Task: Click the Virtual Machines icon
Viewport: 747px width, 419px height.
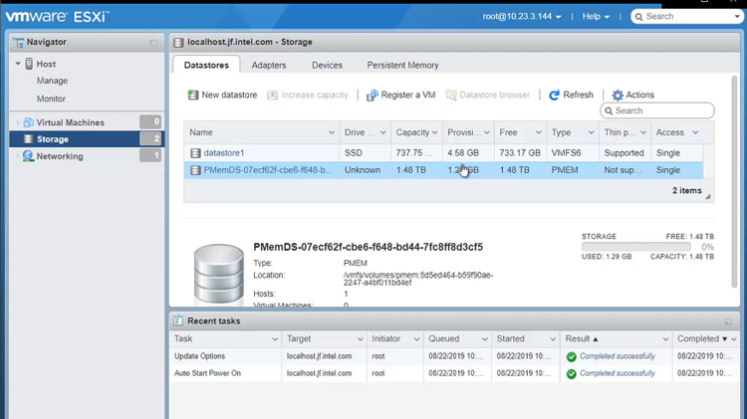Action: click(x=29, y=122)
